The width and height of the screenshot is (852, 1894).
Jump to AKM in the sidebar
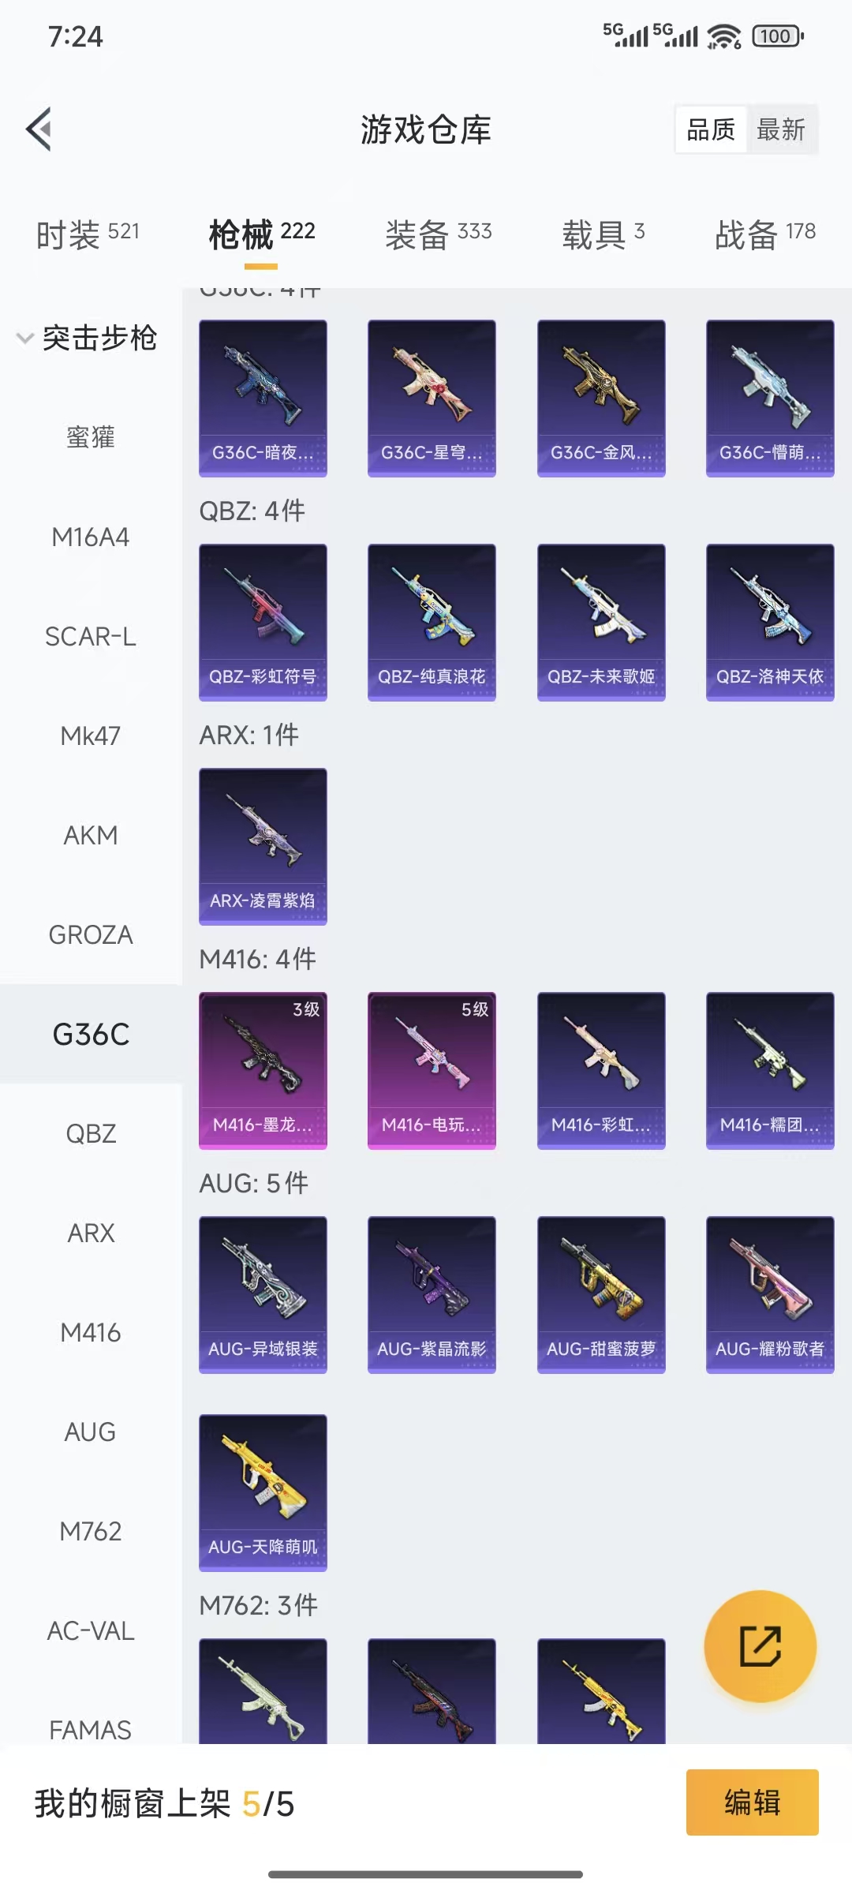click(x=91, y=835)
